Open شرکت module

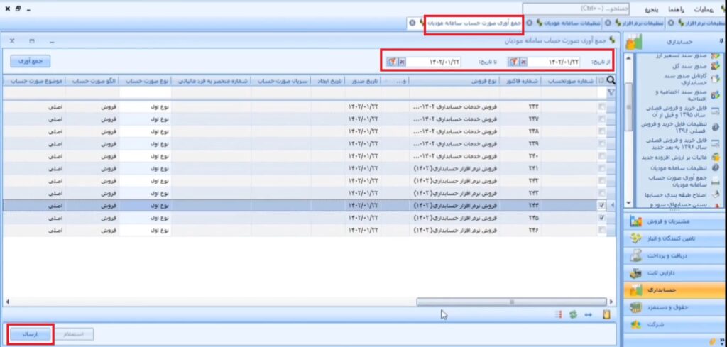pyautogui.click(x=674, y=325)
